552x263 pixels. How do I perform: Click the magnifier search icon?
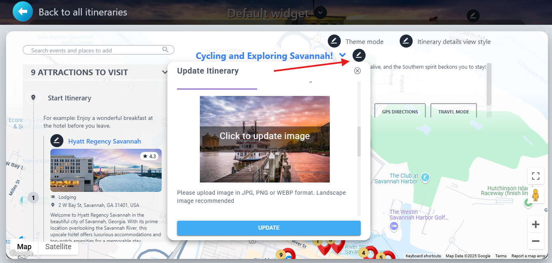165,50
